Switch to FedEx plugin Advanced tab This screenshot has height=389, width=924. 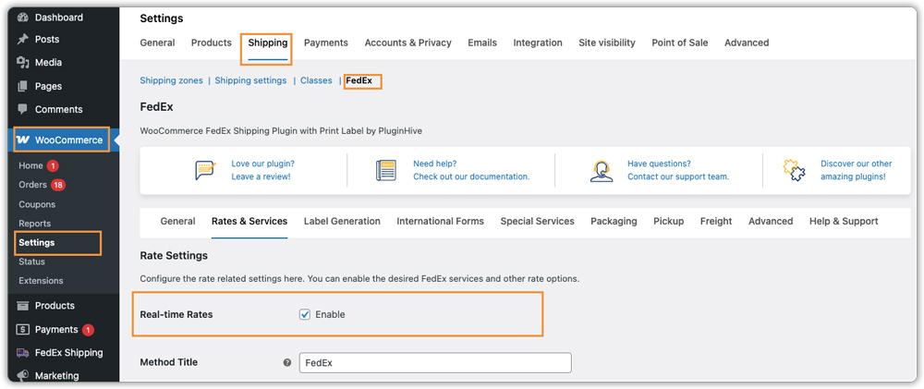pyautogui.click(x=771, y=221)
